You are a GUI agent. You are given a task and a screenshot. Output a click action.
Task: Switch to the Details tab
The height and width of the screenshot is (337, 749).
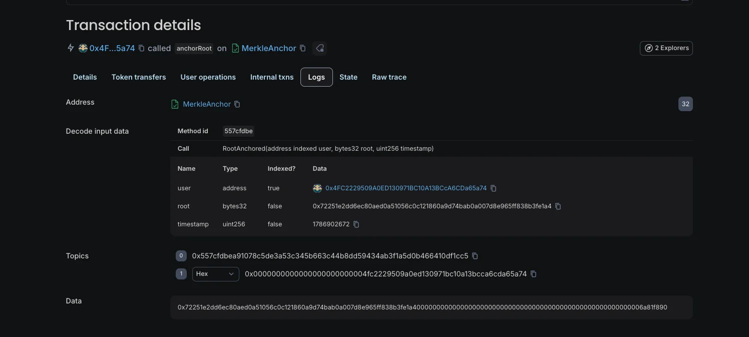point(85,77)
